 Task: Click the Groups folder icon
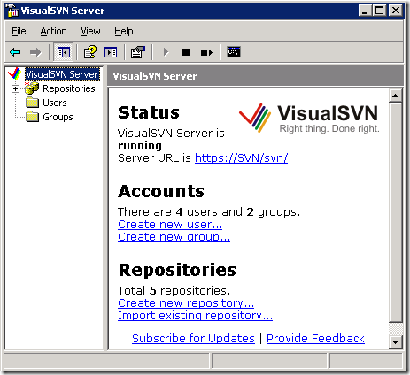32,117
